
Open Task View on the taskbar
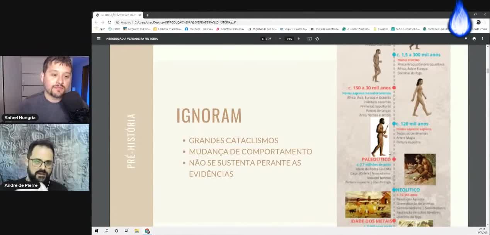(126, 231)
